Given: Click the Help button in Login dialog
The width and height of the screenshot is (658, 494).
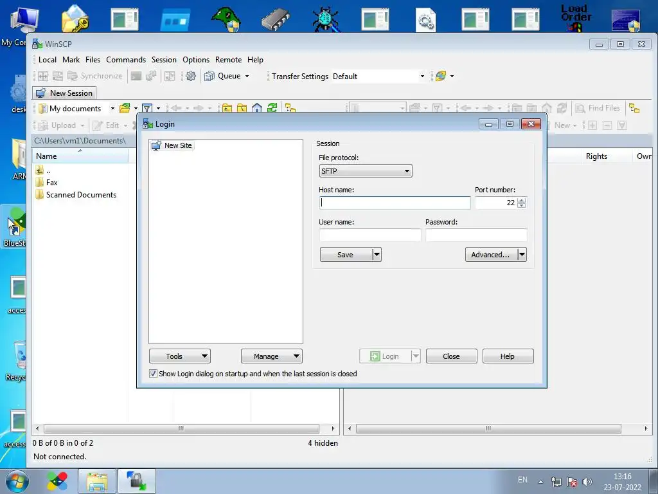Looking at the screenshot, I should tap(508, 356).
